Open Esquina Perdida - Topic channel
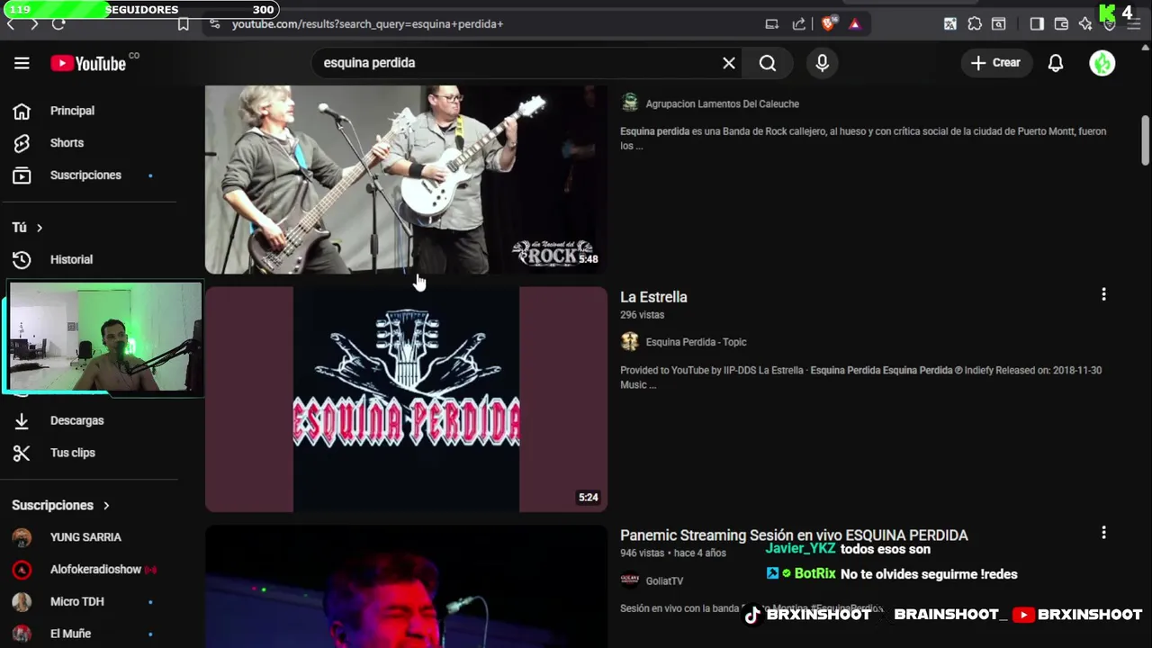Viewport: 1152px width, 648px height. point(696,342)
